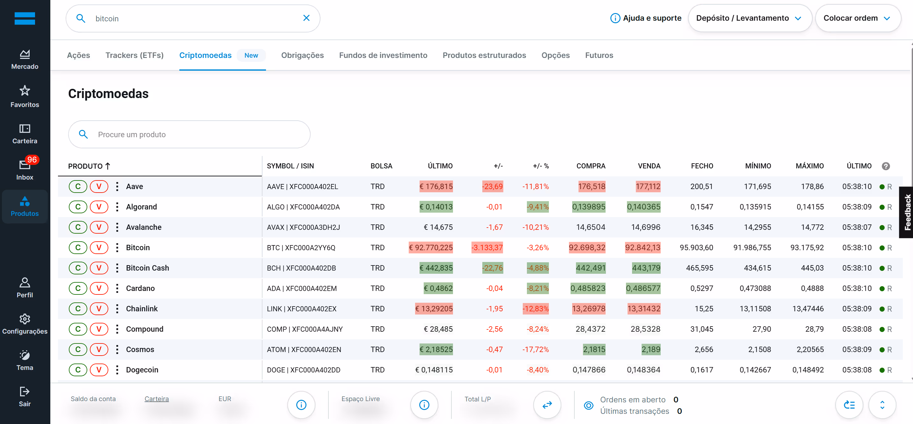Switch to the Futuros tab

point(599,55)
